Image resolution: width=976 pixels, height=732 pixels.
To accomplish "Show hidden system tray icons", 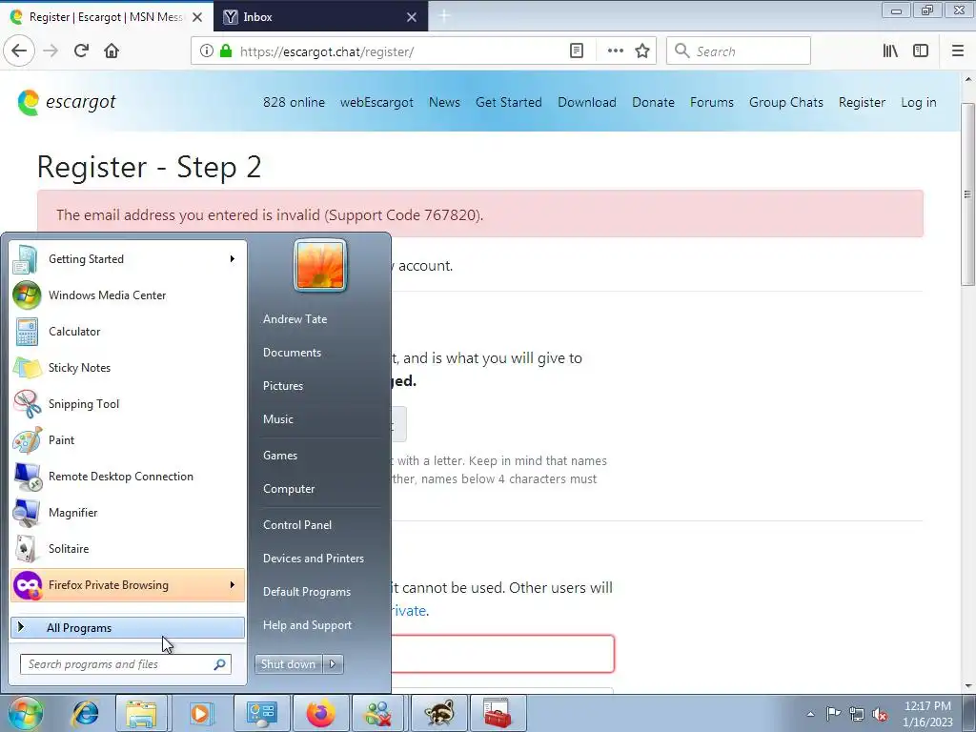I will click(x=810, y=714).
